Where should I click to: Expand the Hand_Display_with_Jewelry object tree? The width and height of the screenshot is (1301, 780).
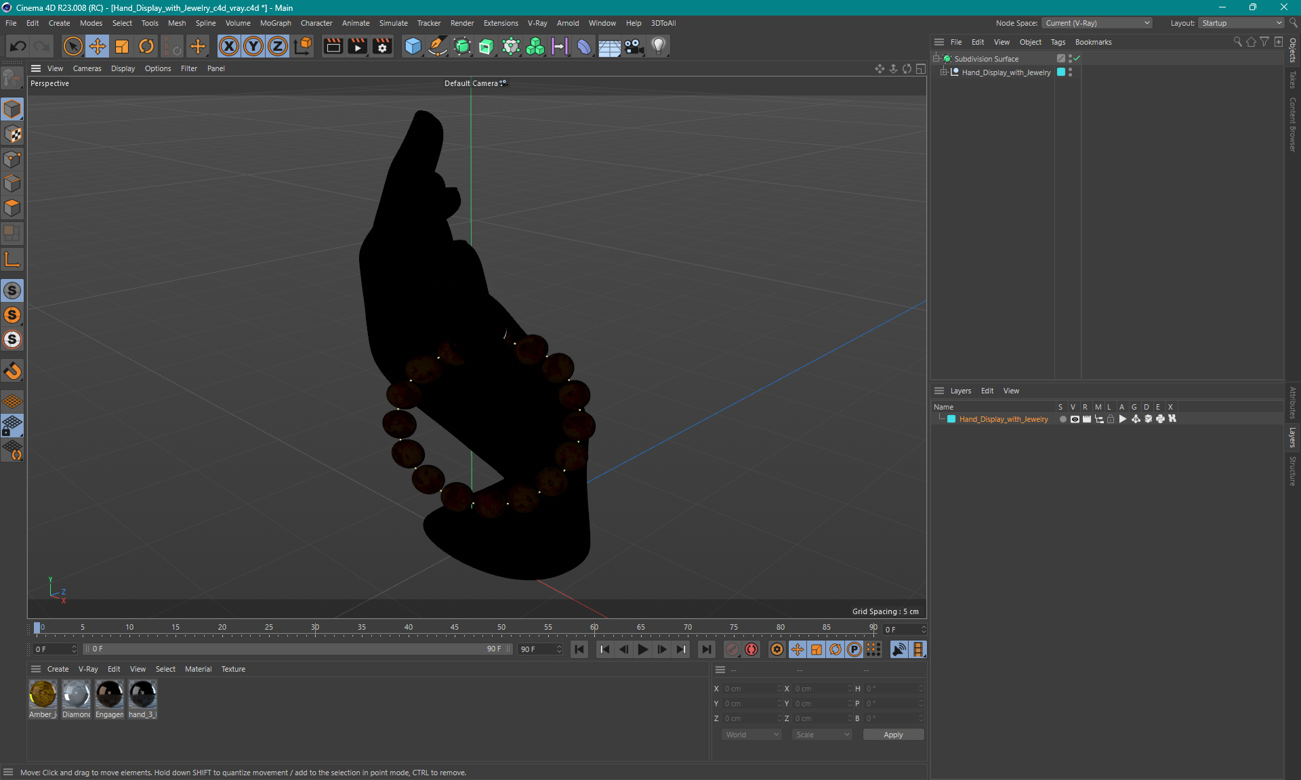click(943, 72)
